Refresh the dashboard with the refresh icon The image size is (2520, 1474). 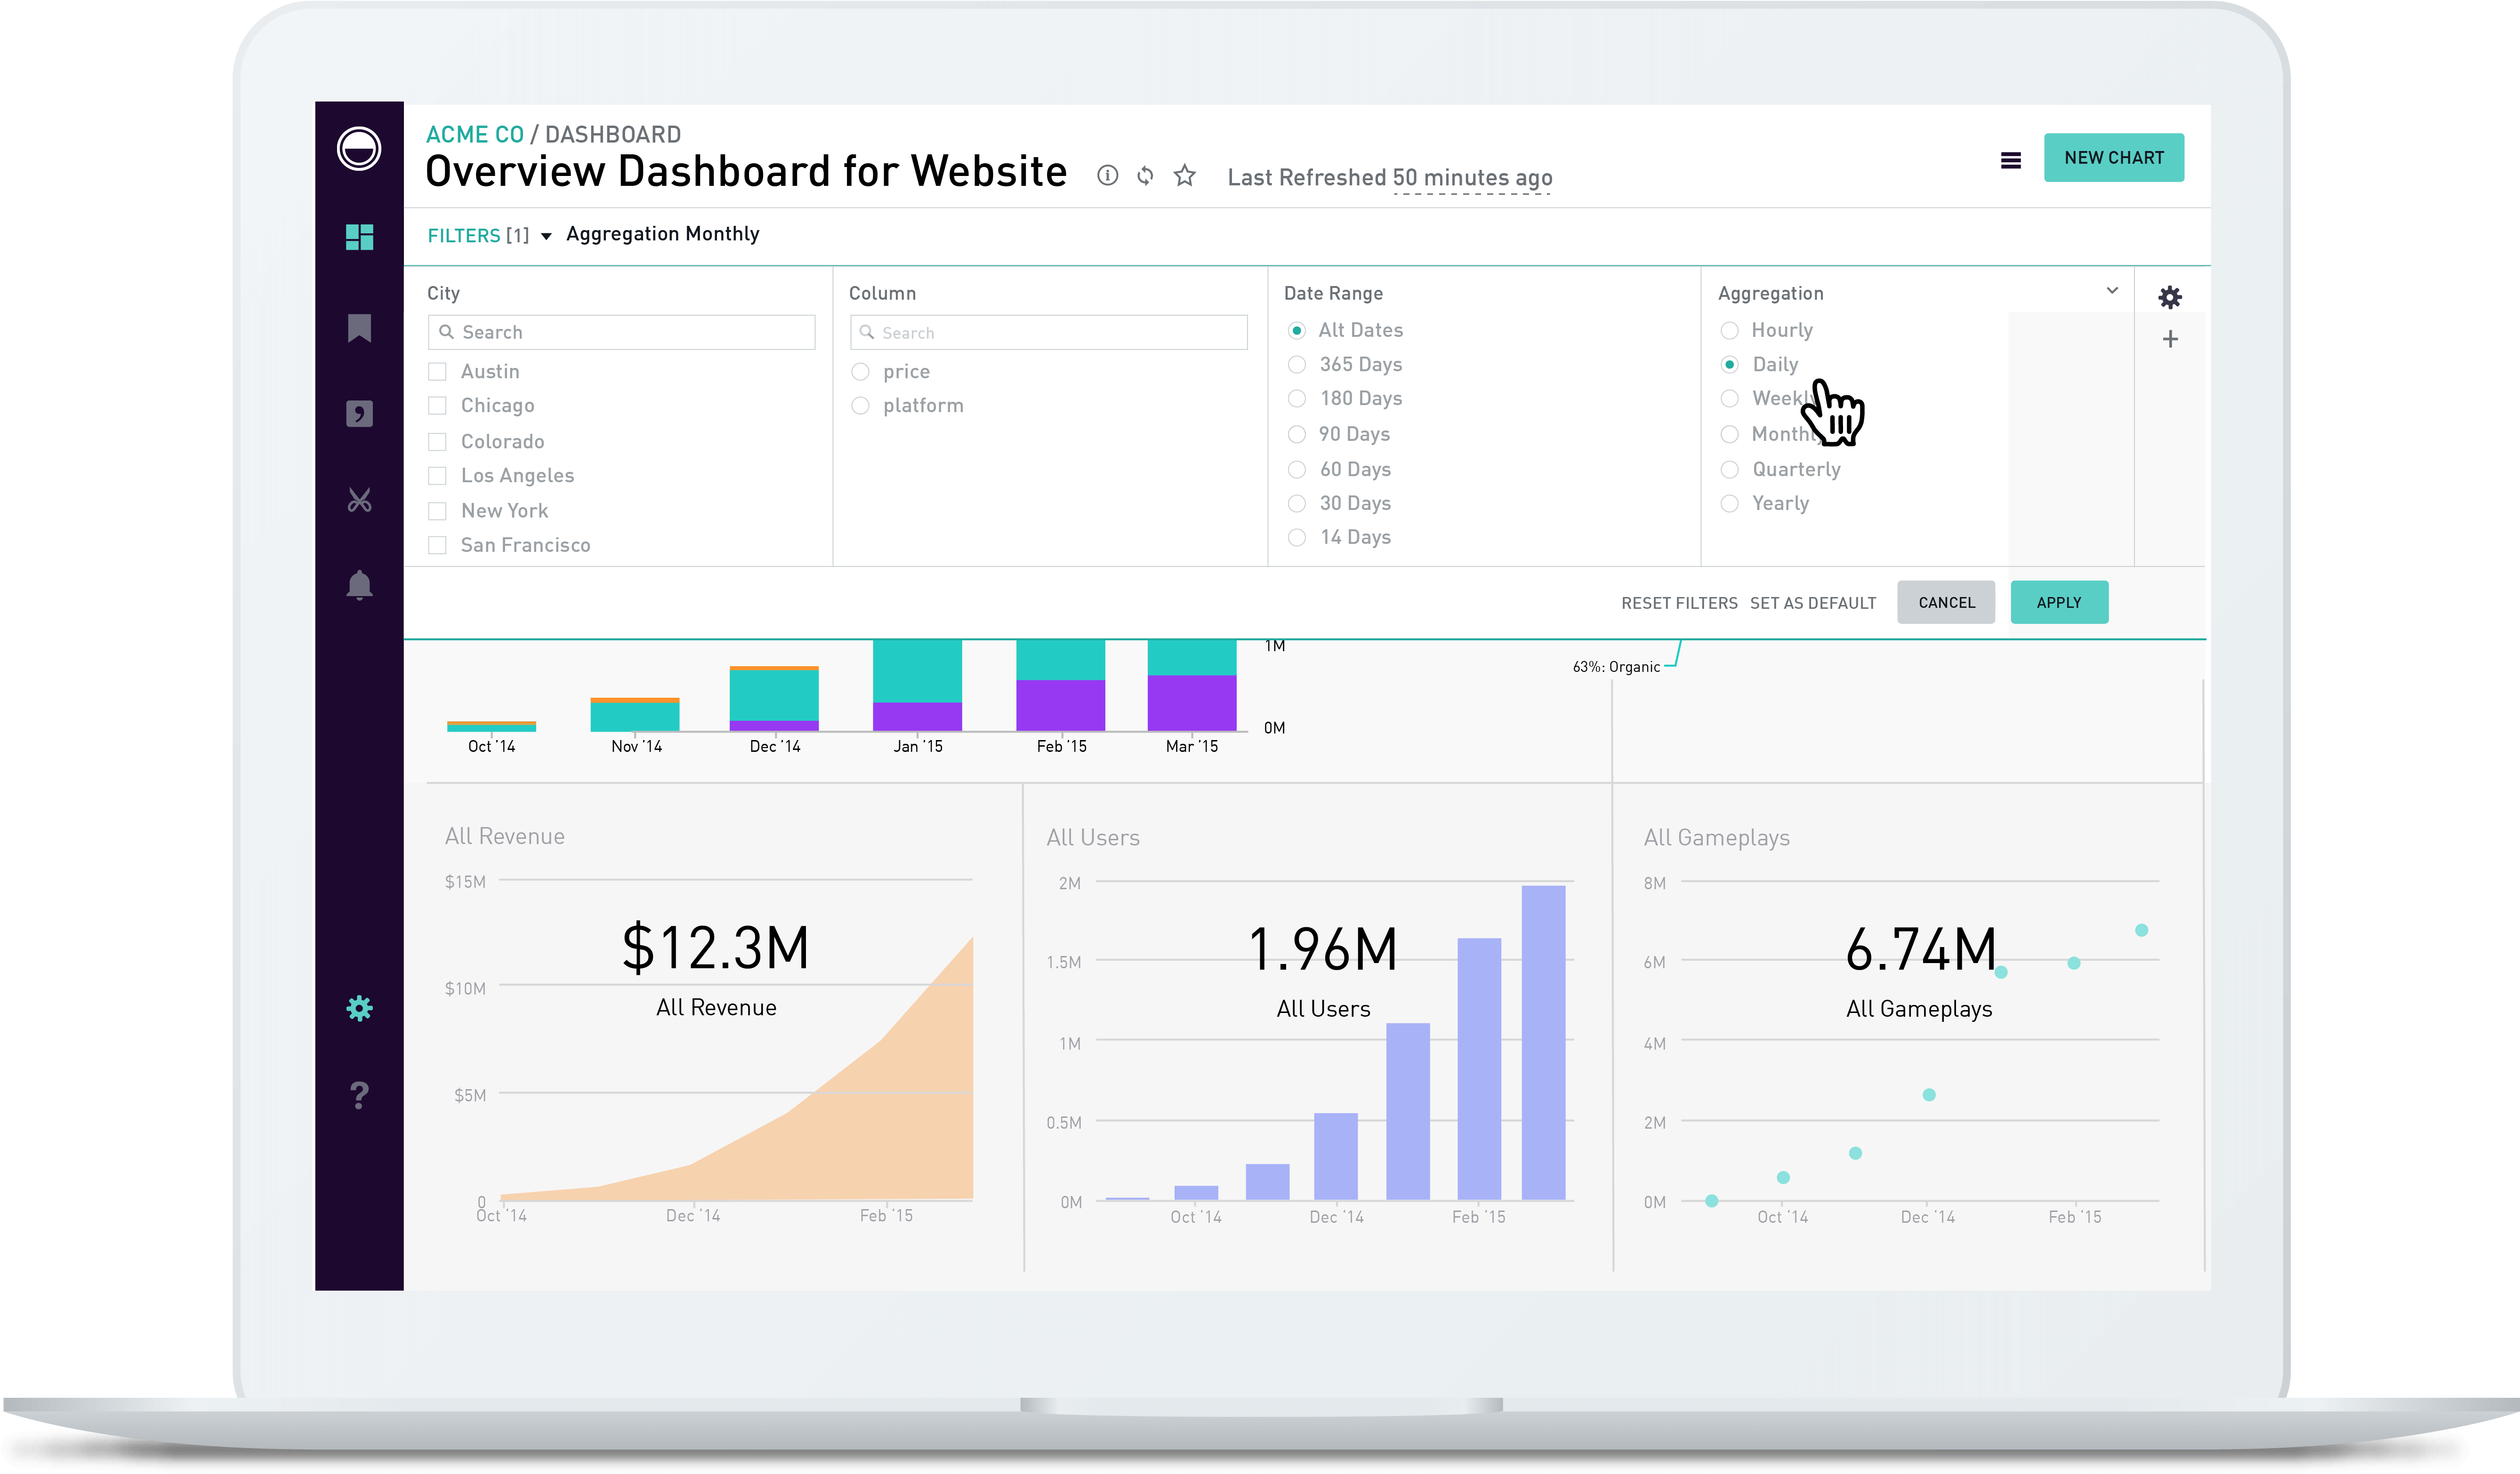[x=1145, y=176]
